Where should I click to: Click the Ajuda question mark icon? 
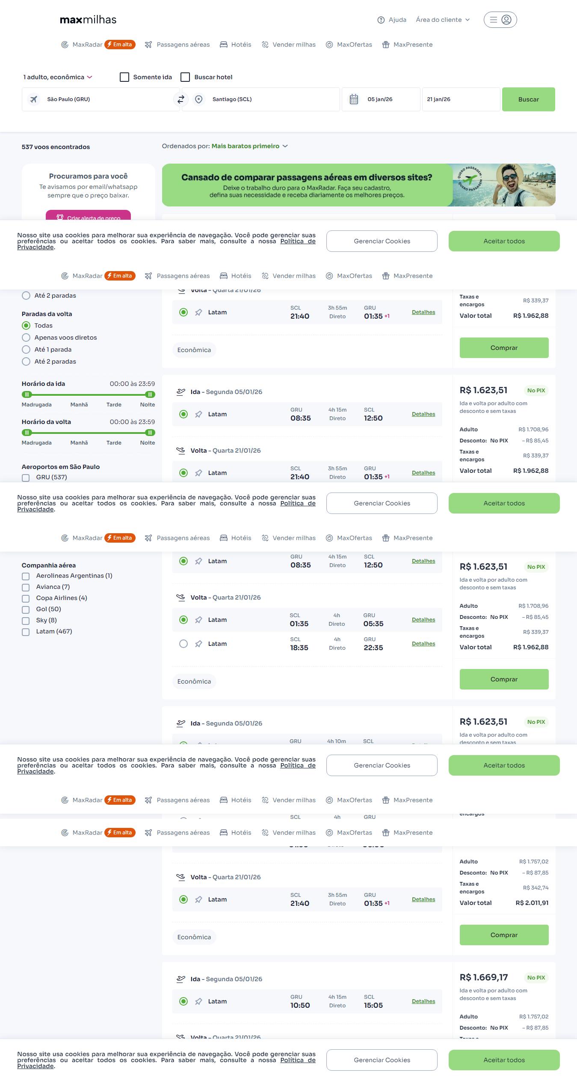[381, 20]
